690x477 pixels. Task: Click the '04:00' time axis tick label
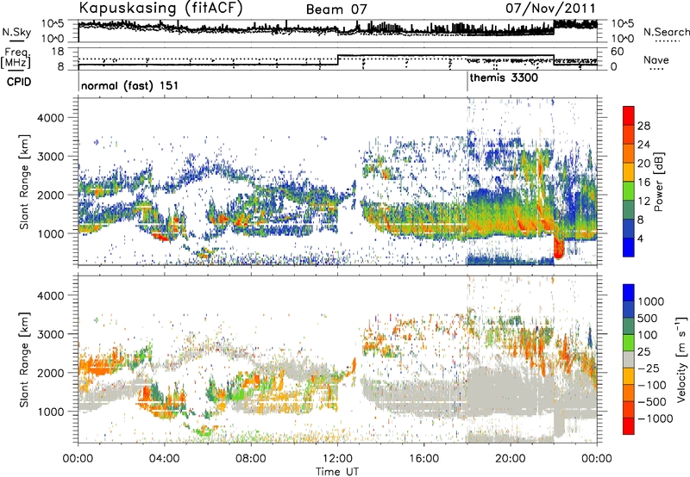tap(164, 459)
